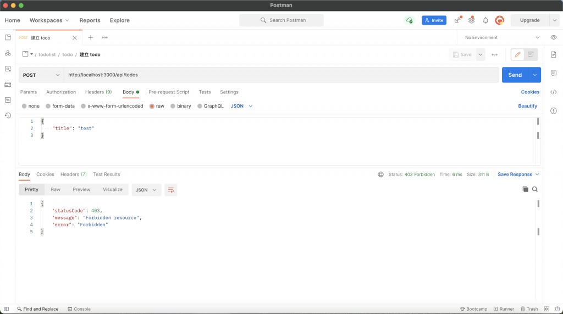Open tab options three dots menu
This screenshot has width=563, height=314.
(104, 37)
